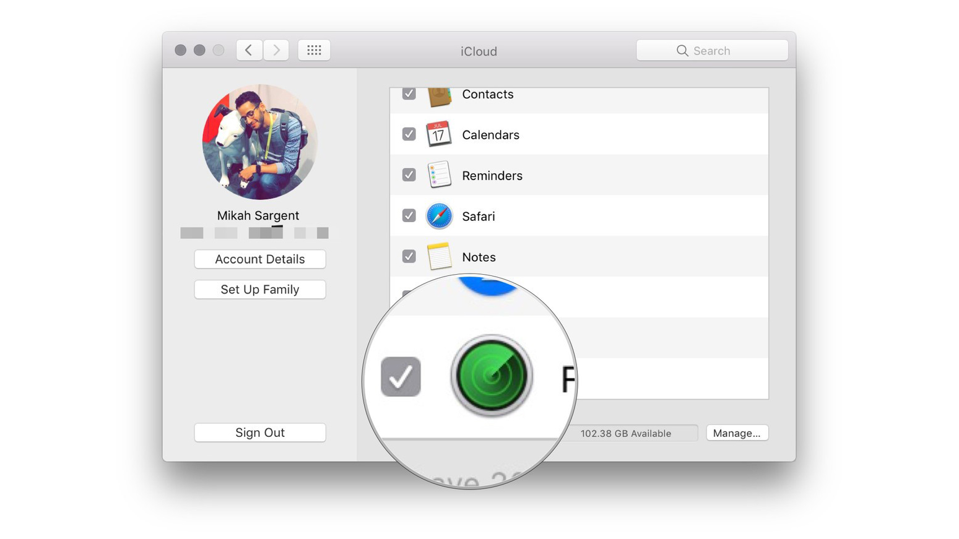Click the Reminders label
The width and height of the screenshot is (959, 539).
click(x=492, y=176)
